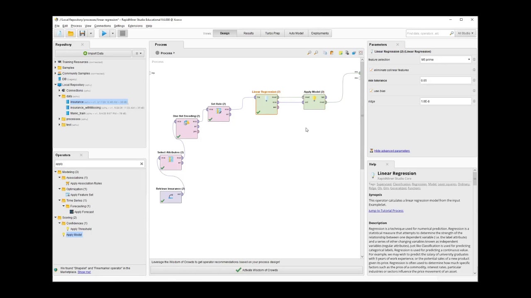Switch to the Deployments view

[320, 33]
